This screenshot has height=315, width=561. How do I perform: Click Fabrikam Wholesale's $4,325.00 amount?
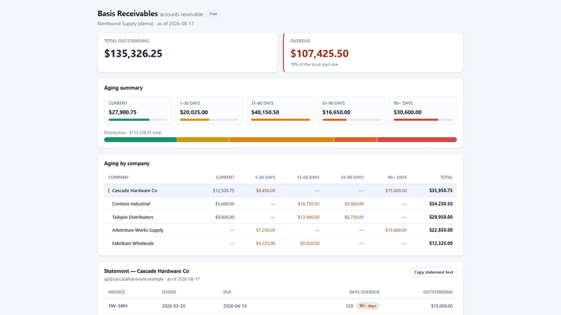(266, 243)
